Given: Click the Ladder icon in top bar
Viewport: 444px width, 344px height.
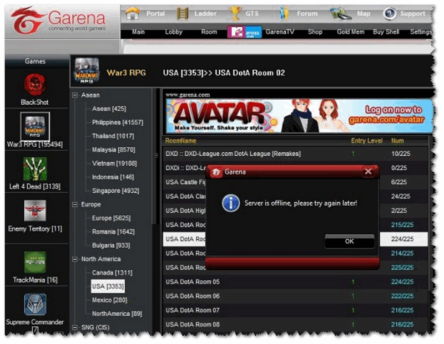Looking at the screenshot, I should click(x=183, y=13).
